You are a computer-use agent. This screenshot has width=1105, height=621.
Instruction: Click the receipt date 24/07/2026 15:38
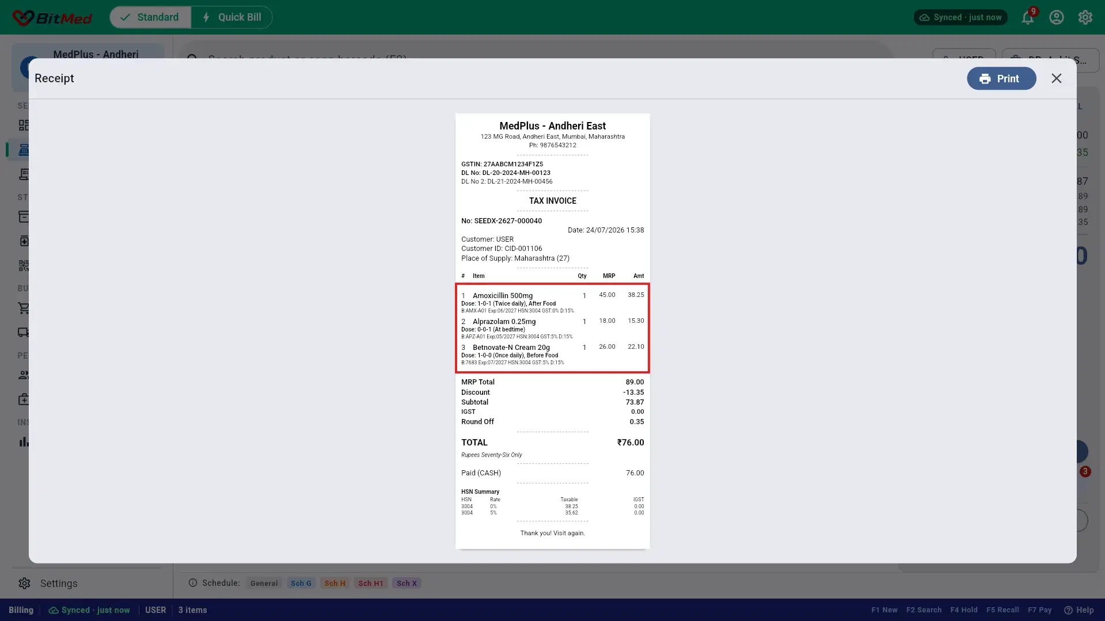point(606,230)
